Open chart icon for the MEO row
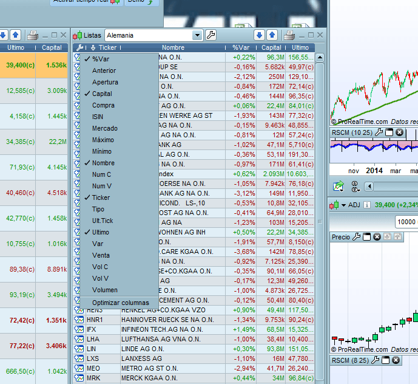Screen dimensions: 418x384 (x=79, y=368)
